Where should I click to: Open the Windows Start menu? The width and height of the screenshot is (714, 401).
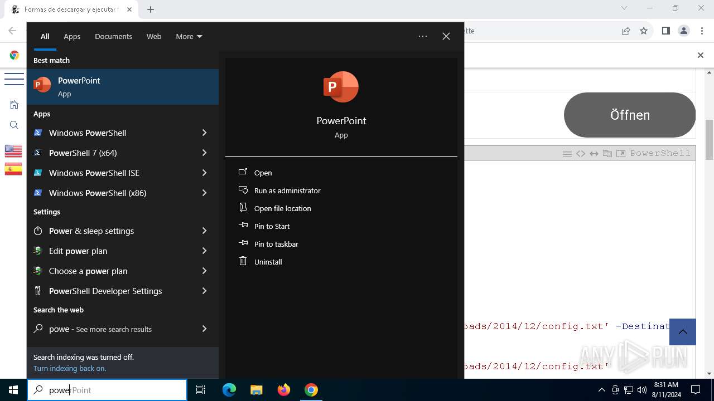point(13,390)
